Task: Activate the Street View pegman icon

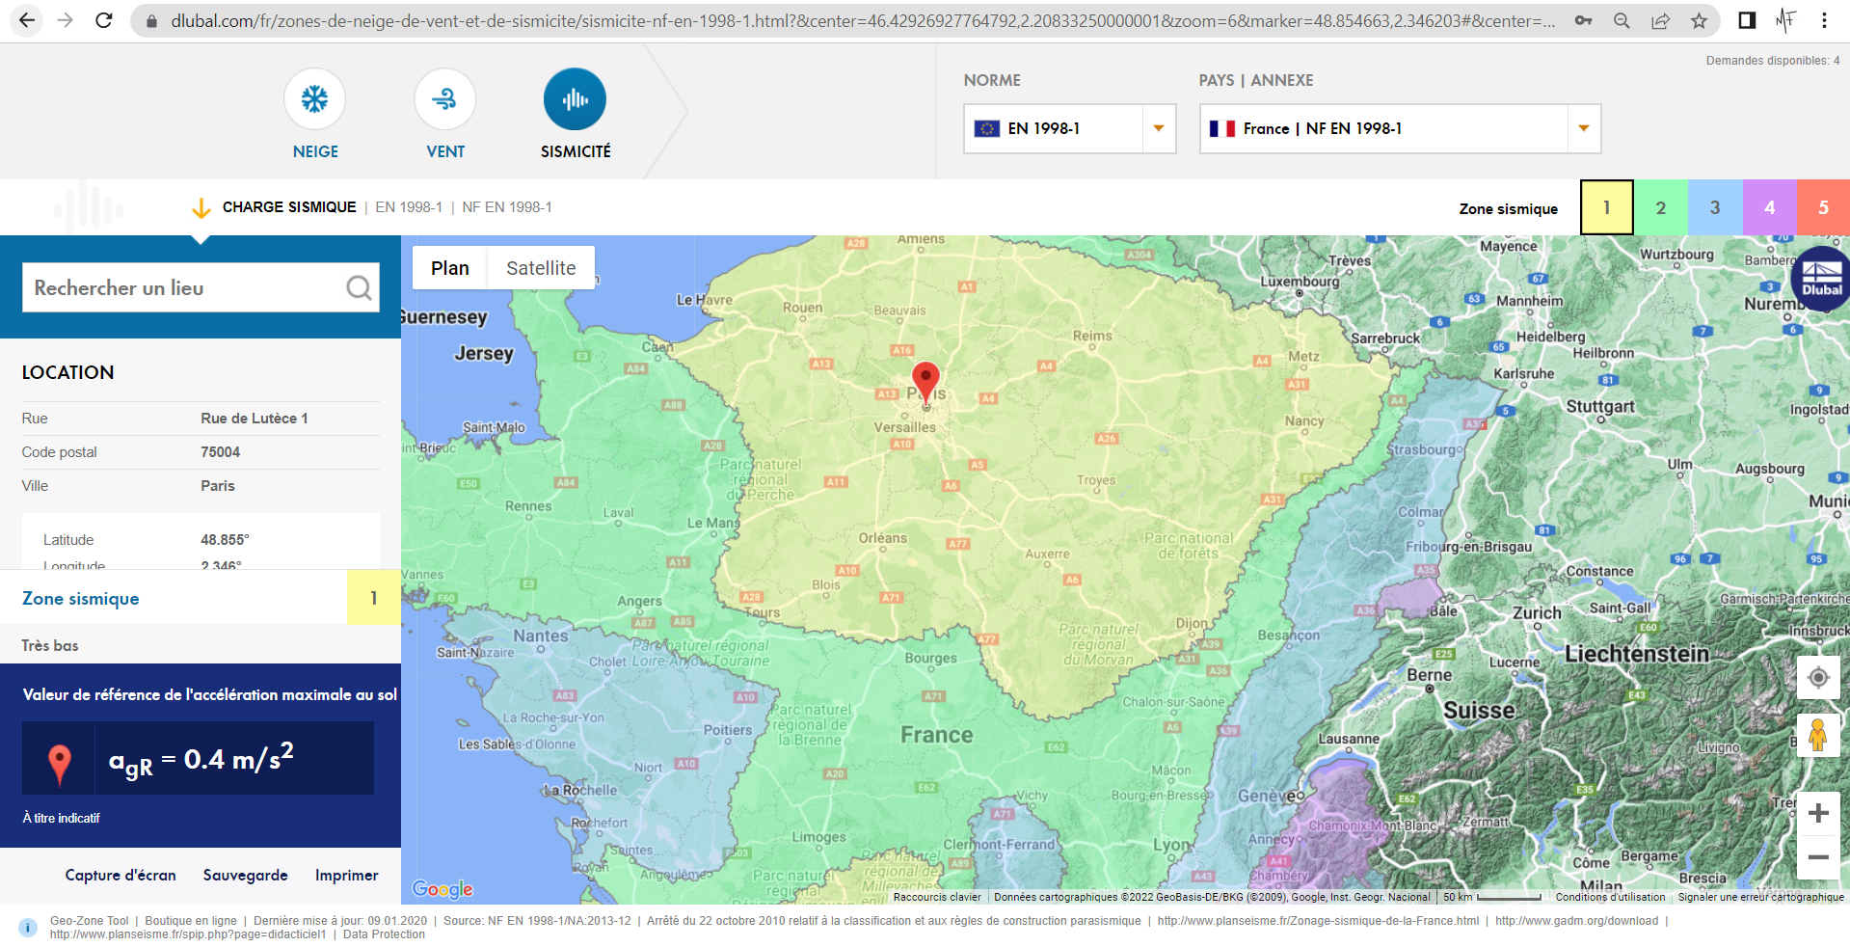Action: [x=1818, y=738]
